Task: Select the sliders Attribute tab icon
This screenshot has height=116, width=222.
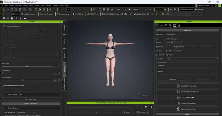Action: coord(157,25)
